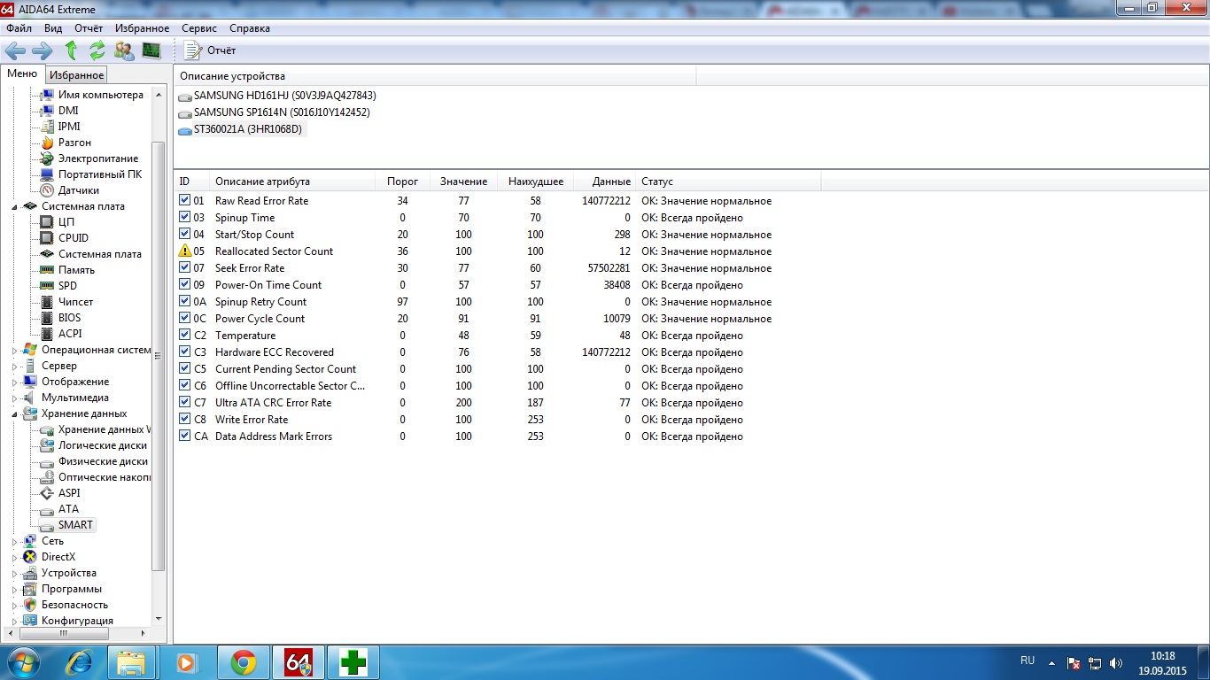Sort by the Наихудшее column header

pos(535,182)
